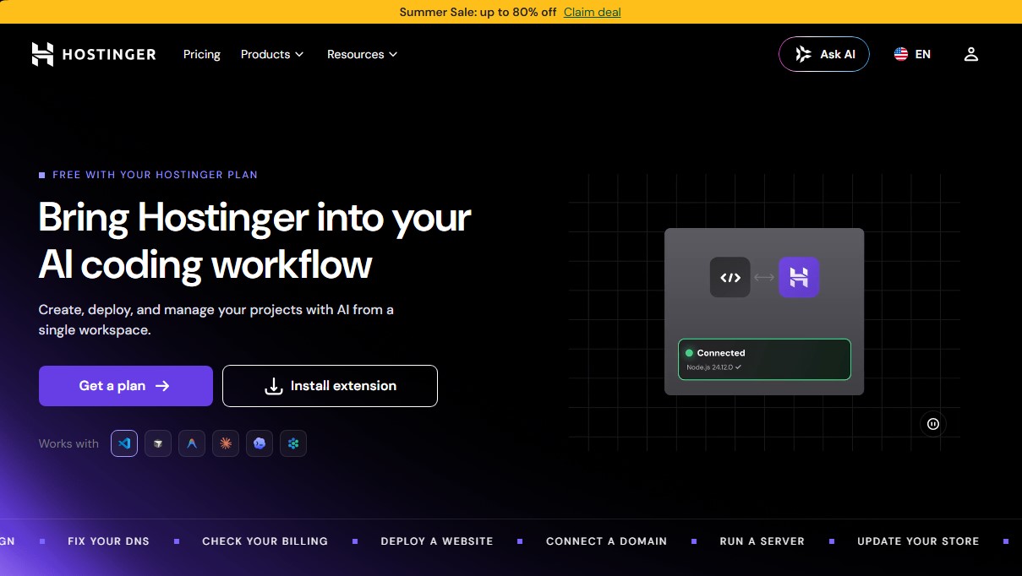Click the Connected status card
1022x576 pixels.
point(764,360)
